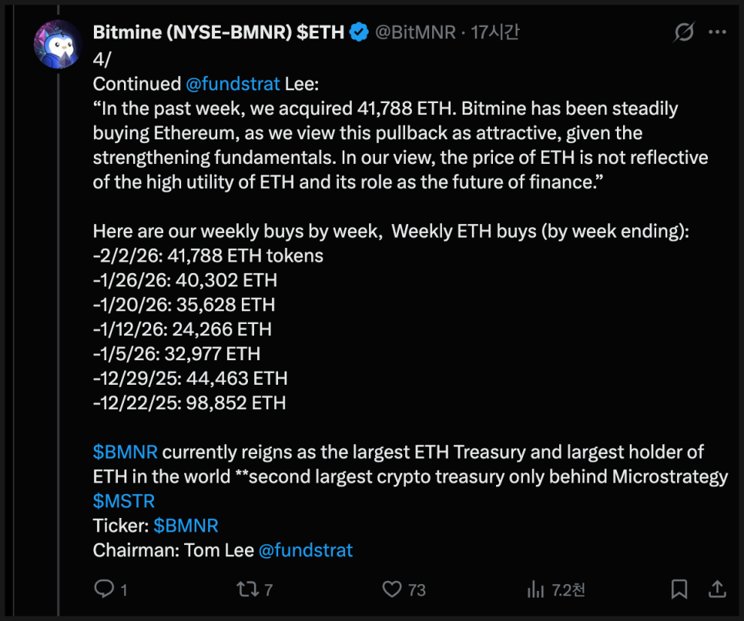Open the Bitmine profile avatar
This screenshot has width=744, height=621.
pos(58,44)
